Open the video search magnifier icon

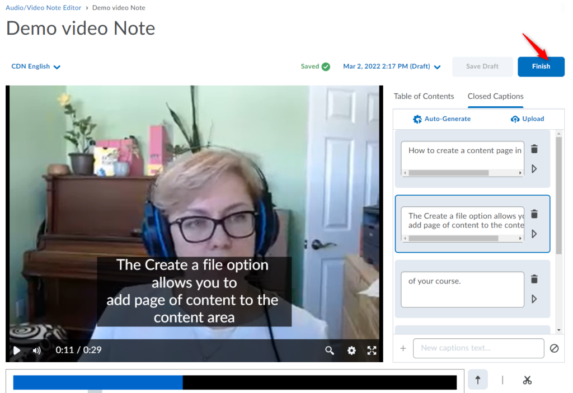[x=330, y=351]
